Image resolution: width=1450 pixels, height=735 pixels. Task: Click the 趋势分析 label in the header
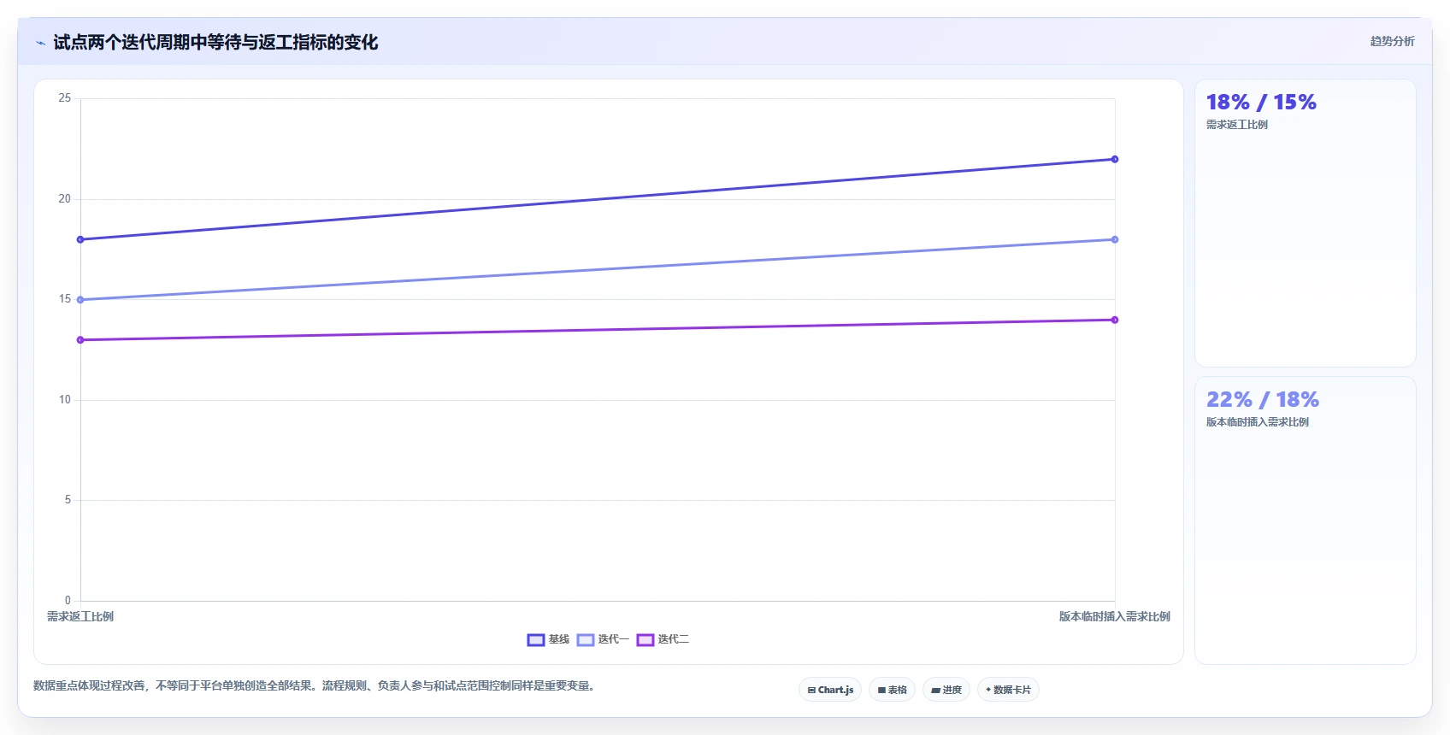[1392, 41]
